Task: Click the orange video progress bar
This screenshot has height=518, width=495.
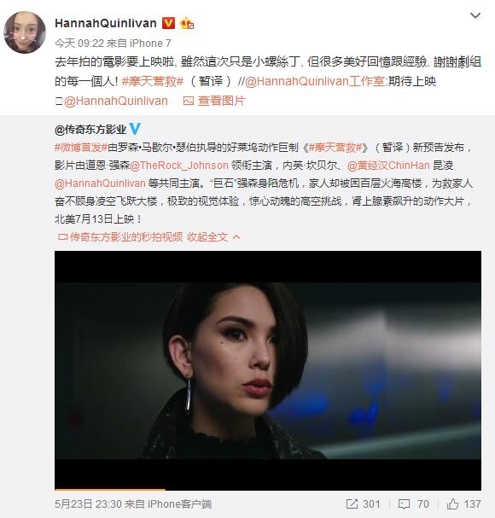Action: [x=110, y=490]
